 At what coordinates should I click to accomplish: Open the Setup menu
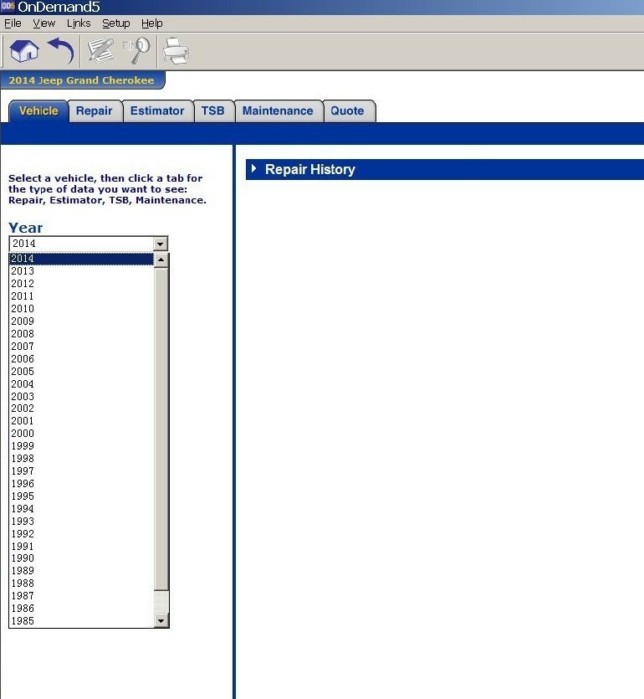pyautogui.click(x=115, y=23)
